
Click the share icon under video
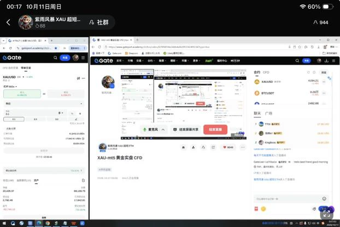coord(213,147)
